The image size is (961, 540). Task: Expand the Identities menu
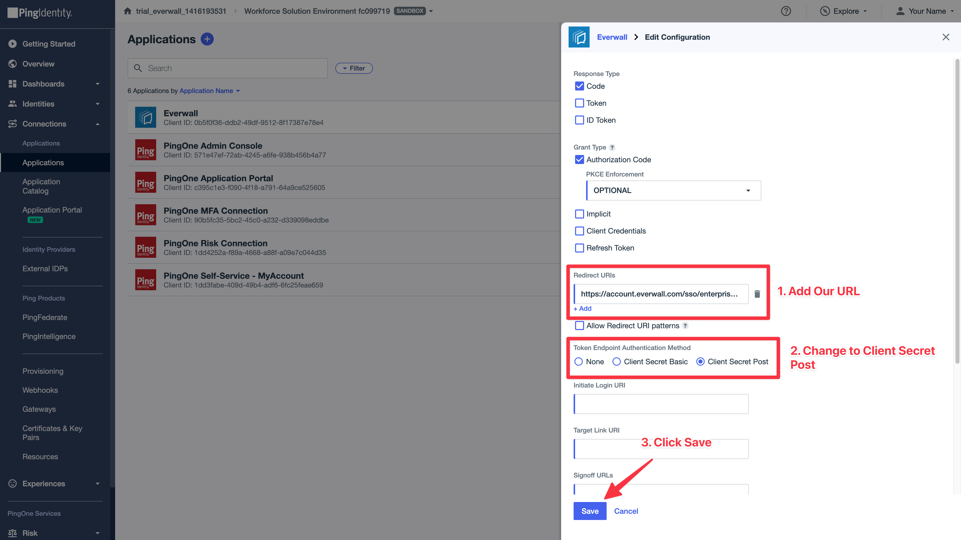click(x=98, y=104)
